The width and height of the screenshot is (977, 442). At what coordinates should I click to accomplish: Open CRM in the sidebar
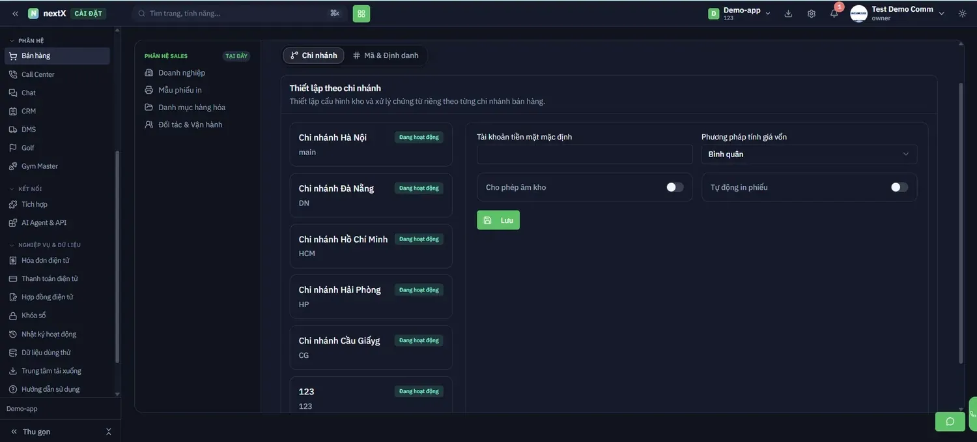(57, 111)
